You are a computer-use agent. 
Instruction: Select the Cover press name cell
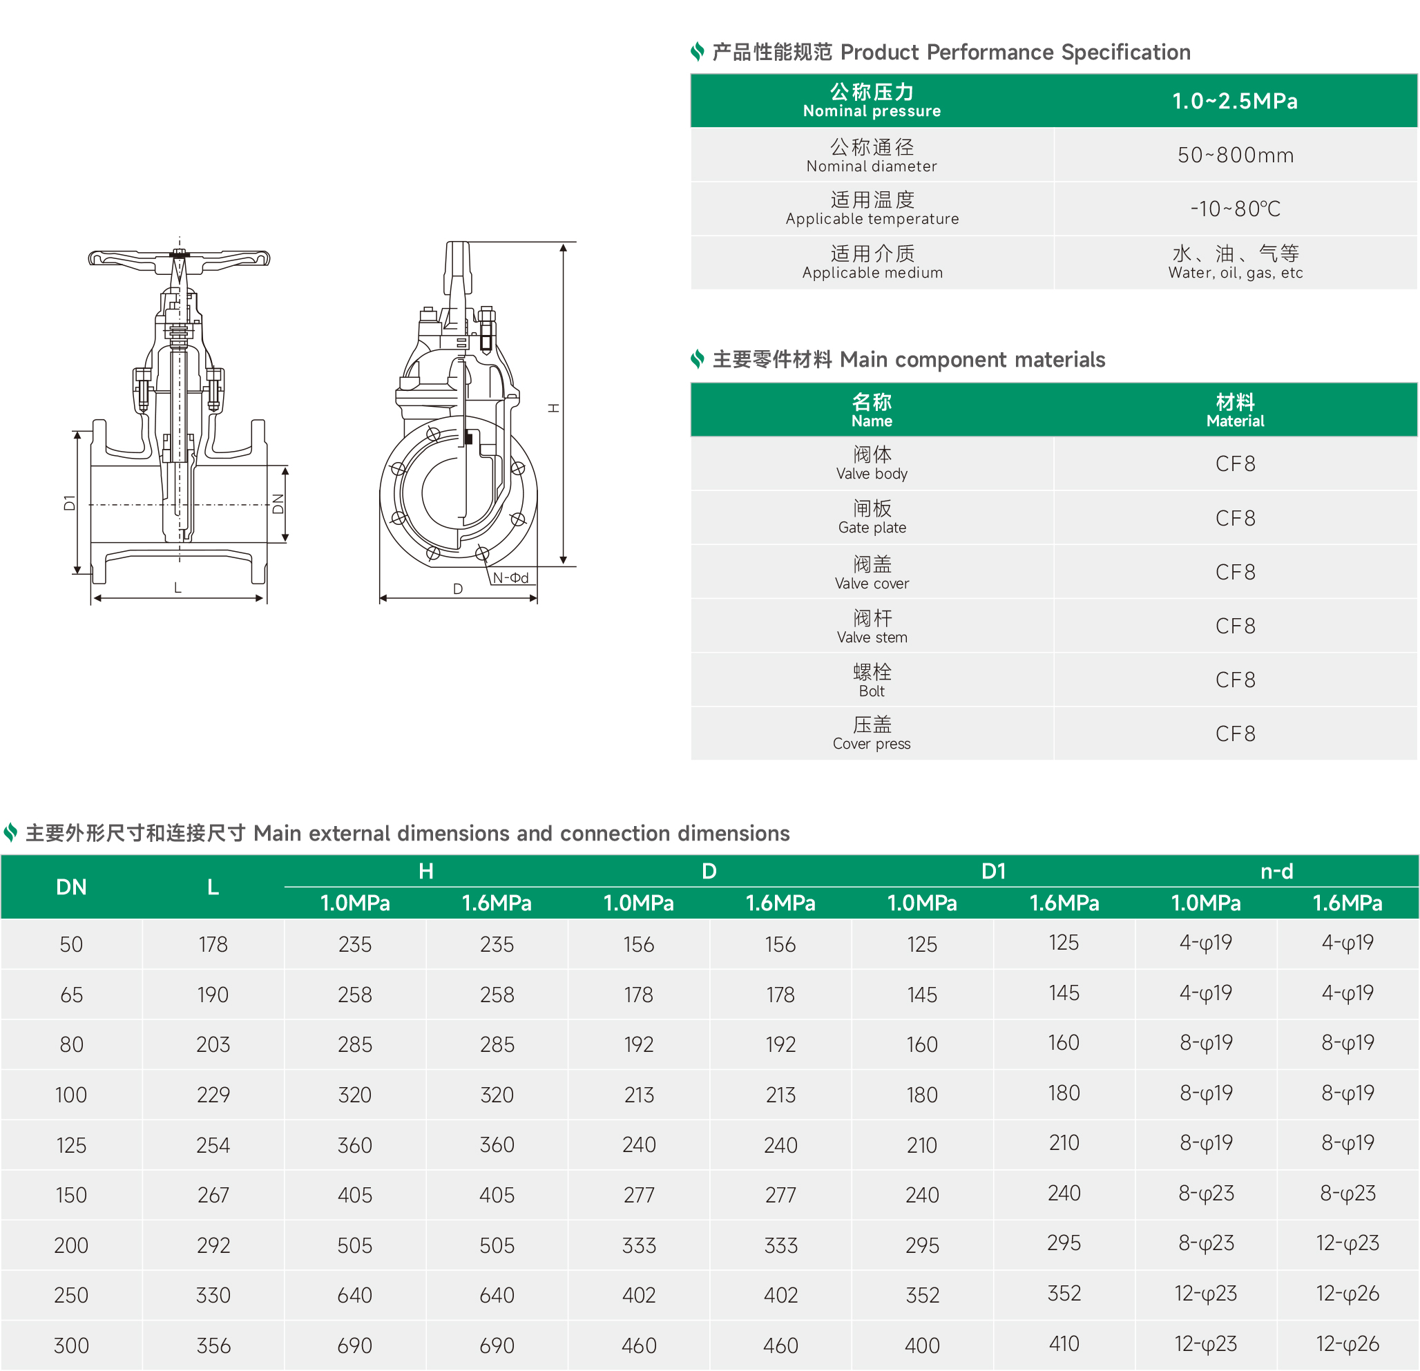872,733
